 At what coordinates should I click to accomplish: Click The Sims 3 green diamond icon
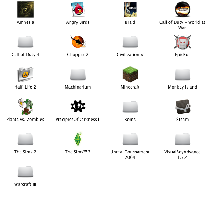[x=78, y=139]
